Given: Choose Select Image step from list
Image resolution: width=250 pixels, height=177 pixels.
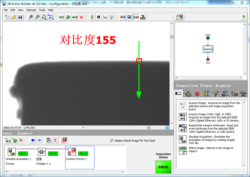Looking at the screenshot, I should pyautogui.click(x=209, y=150).
